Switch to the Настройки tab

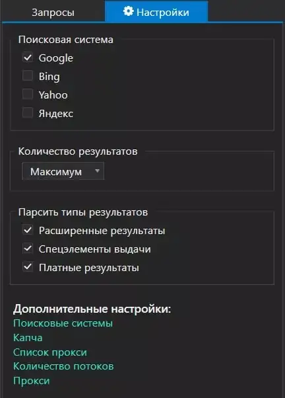pos(156,12)
